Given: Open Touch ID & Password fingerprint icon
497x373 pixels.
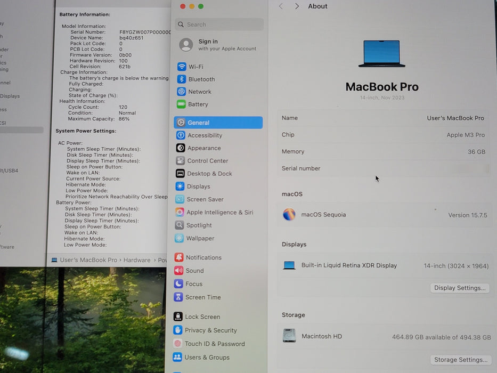Looking at the screenshot, I should [x=177, y=344].
